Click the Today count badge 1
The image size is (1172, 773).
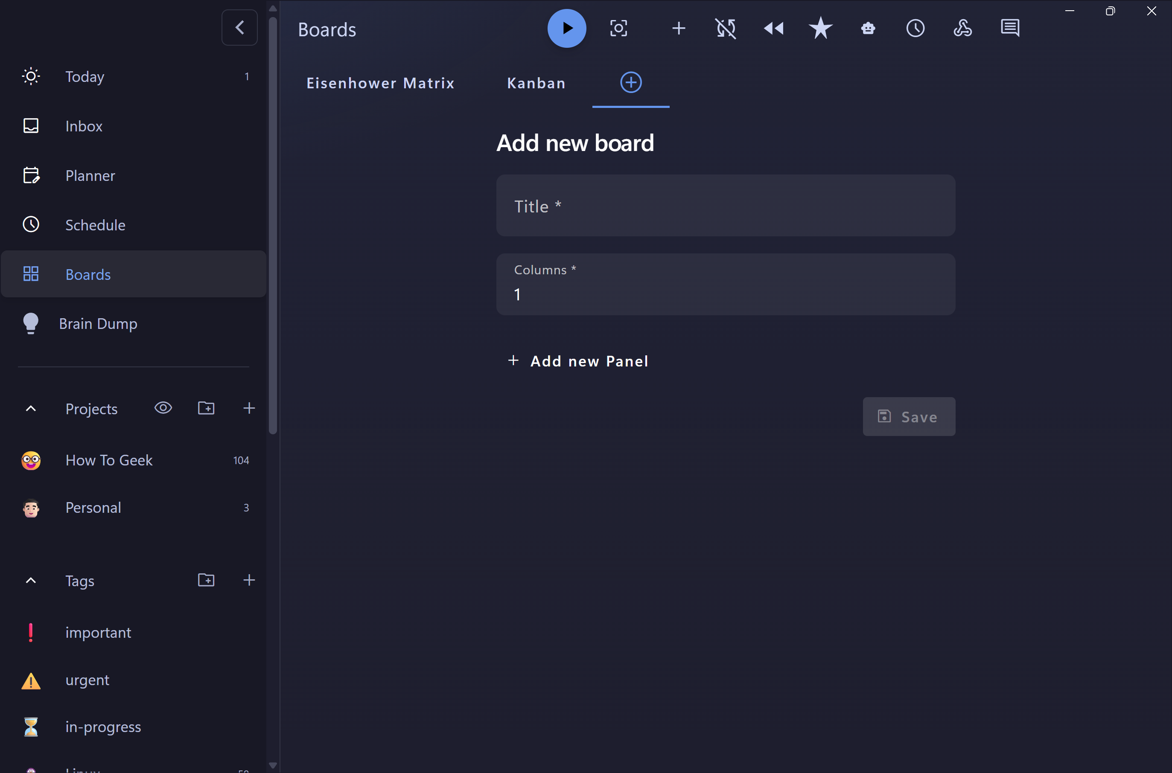pyautogui.click(x=247, y=76)
